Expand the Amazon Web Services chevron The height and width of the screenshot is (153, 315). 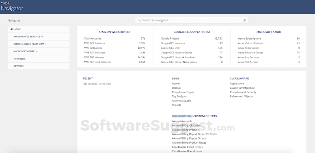[42, 37]
